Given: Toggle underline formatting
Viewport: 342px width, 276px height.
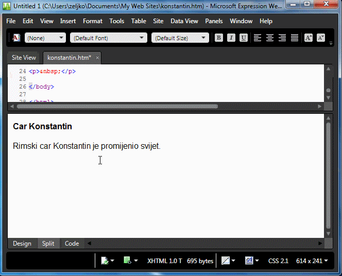Looking at the screenshot, I should click(x=244, y=38).
